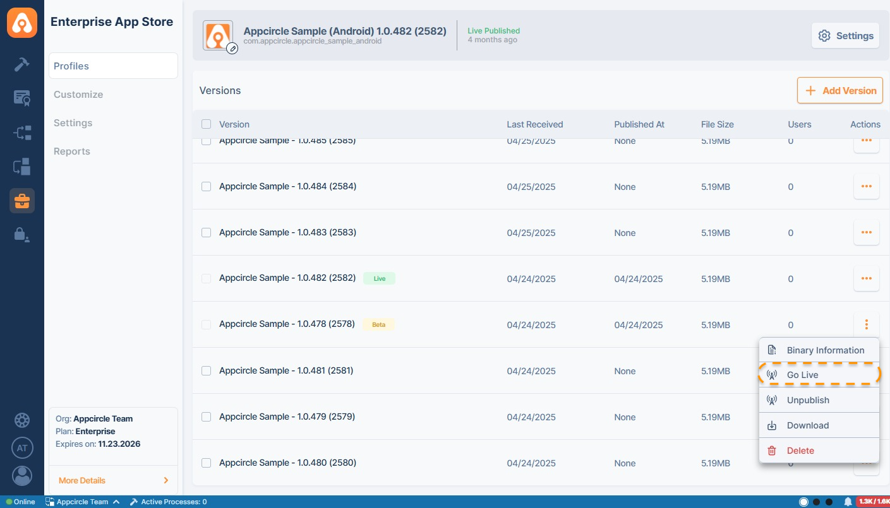The height and width of the screenshot is (508, 890).
Task: Expand the Appcircle Team organization switcher
Action: tap(82, 502)
